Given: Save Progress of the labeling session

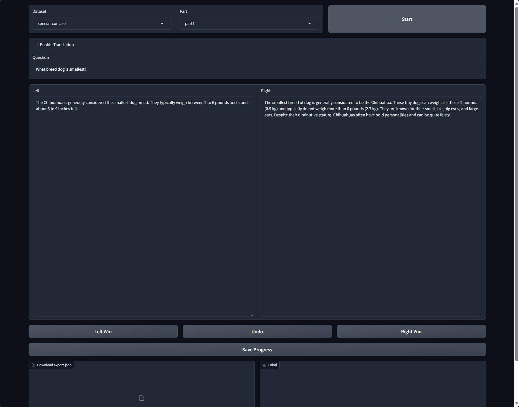Looking at the screenshot, I should pos(257,350).
